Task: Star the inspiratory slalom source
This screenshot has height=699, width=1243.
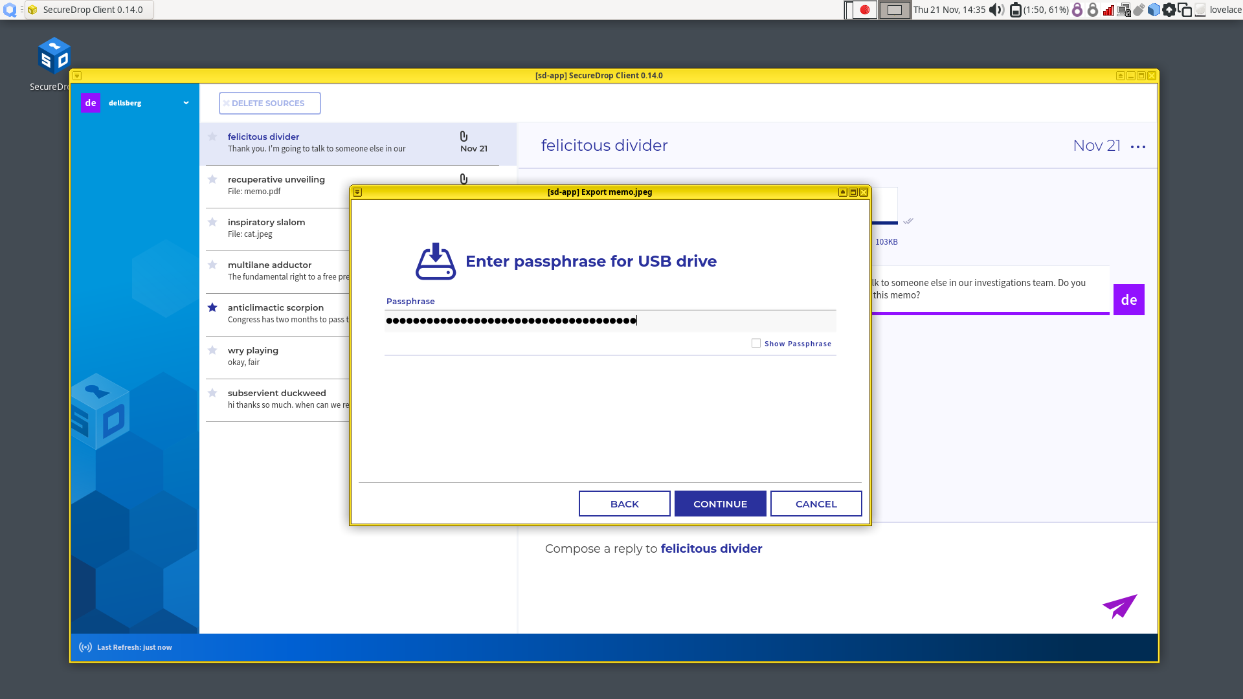Action: (212, 222)
